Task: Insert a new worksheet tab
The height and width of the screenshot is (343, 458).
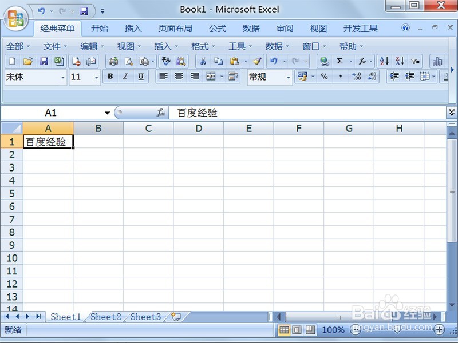Action: [176, 317]
